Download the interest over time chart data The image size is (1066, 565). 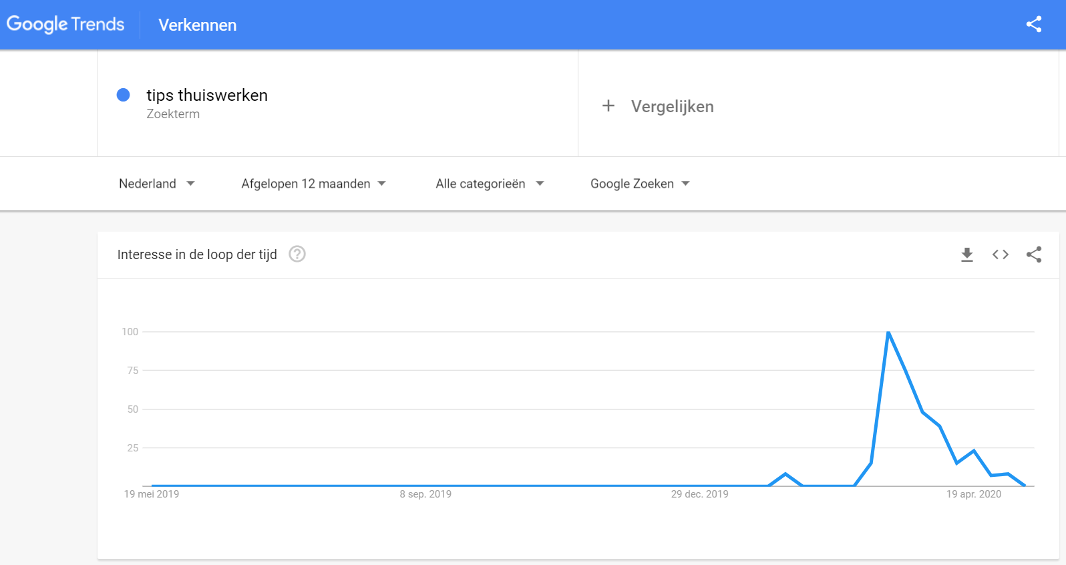click(966, 254)
